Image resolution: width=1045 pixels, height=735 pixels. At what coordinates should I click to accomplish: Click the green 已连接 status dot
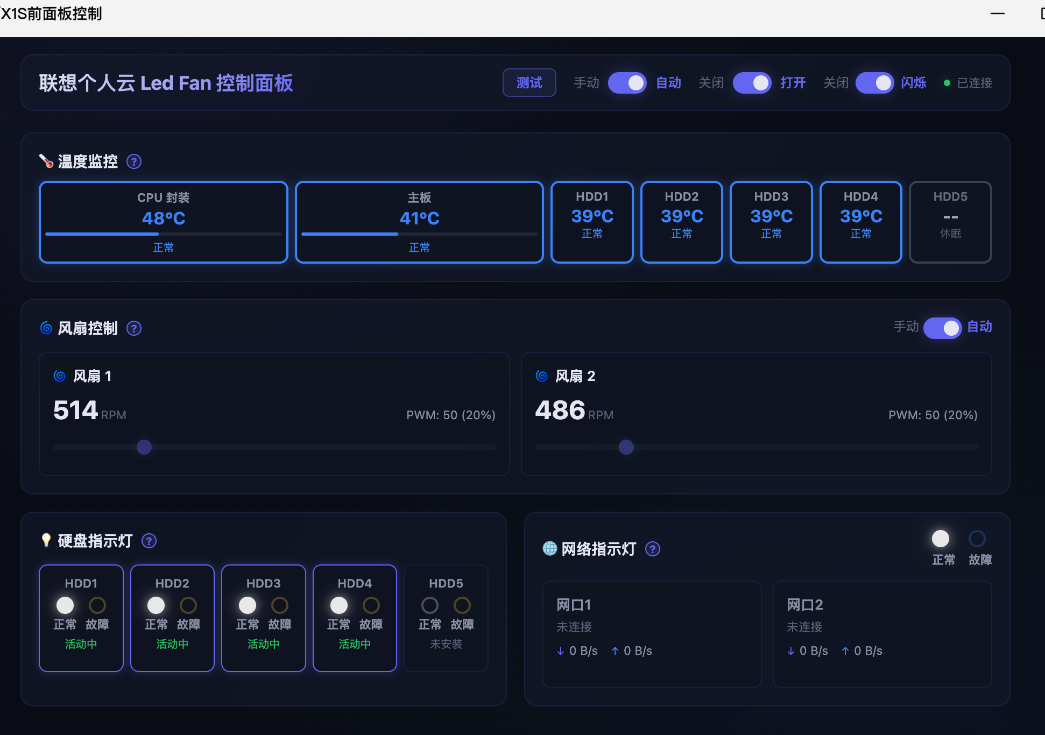(x=947, y=83)
